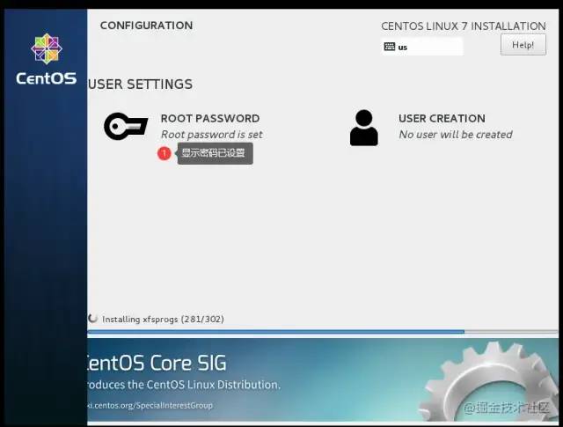Click the CentOS wordmark text

click(x=47, y=78)
